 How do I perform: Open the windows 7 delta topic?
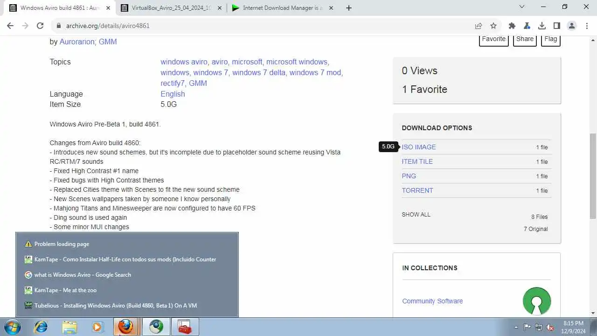[259, 72]
